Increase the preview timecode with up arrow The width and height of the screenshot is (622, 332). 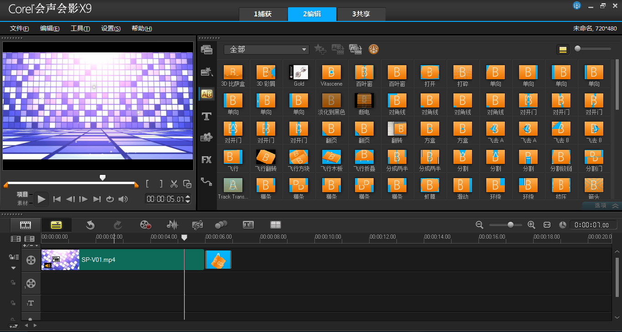tap(187, 197)
